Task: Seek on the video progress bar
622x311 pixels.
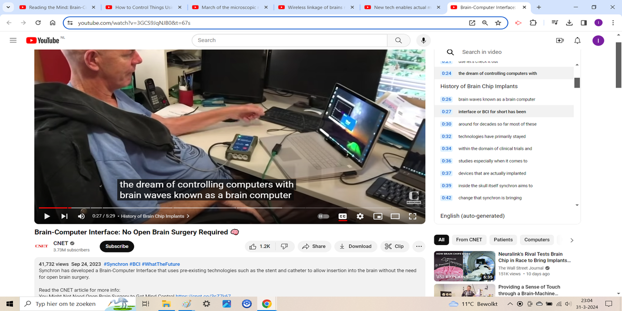Action: [230, 208]
